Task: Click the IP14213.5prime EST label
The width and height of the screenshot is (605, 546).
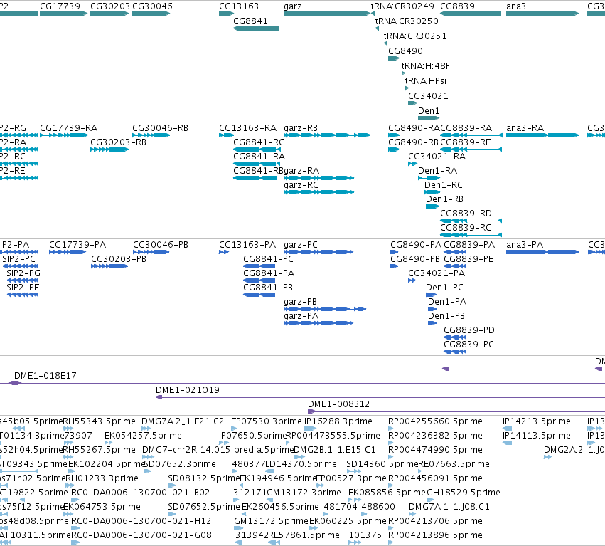Action: [537, 421]
